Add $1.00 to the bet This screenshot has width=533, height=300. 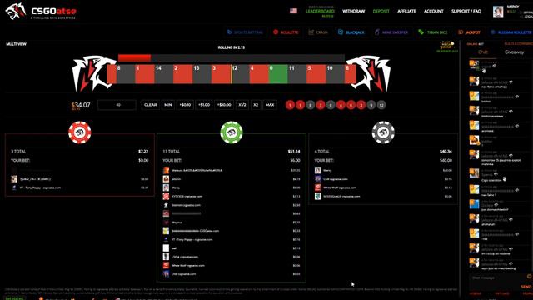pyautogui.click(x=204, y=105)
